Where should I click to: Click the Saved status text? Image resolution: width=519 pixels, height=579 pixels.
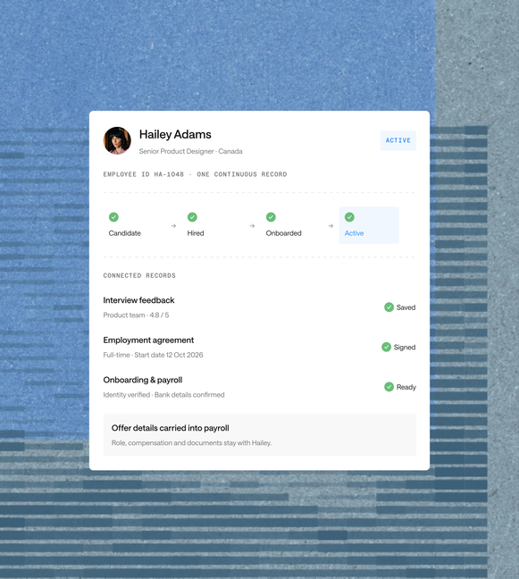[x=406, y=307]
